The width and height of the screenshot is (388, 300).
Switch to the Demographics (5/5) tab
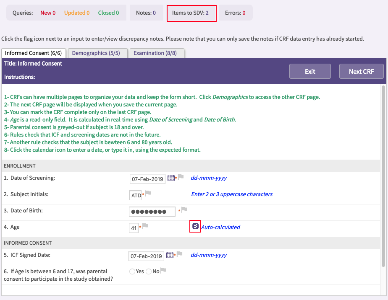click(x=96, y=53)
